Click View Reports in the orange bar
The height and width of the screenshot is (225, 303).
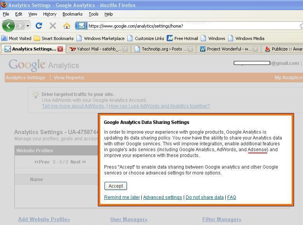tap(69, 78)
